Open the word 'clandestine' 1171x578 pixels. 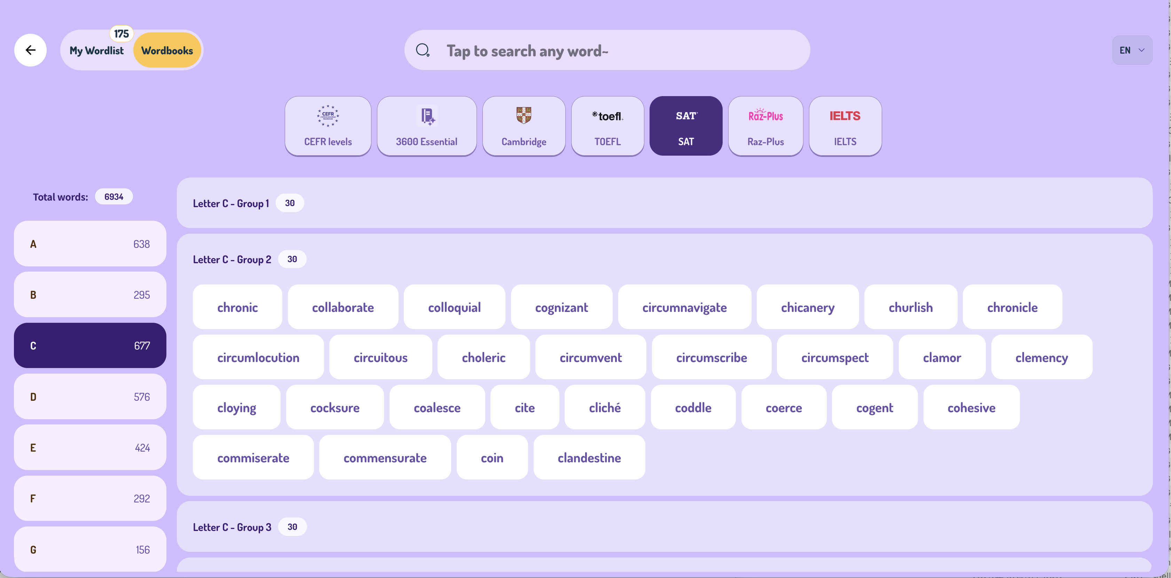tap(589, 458)
